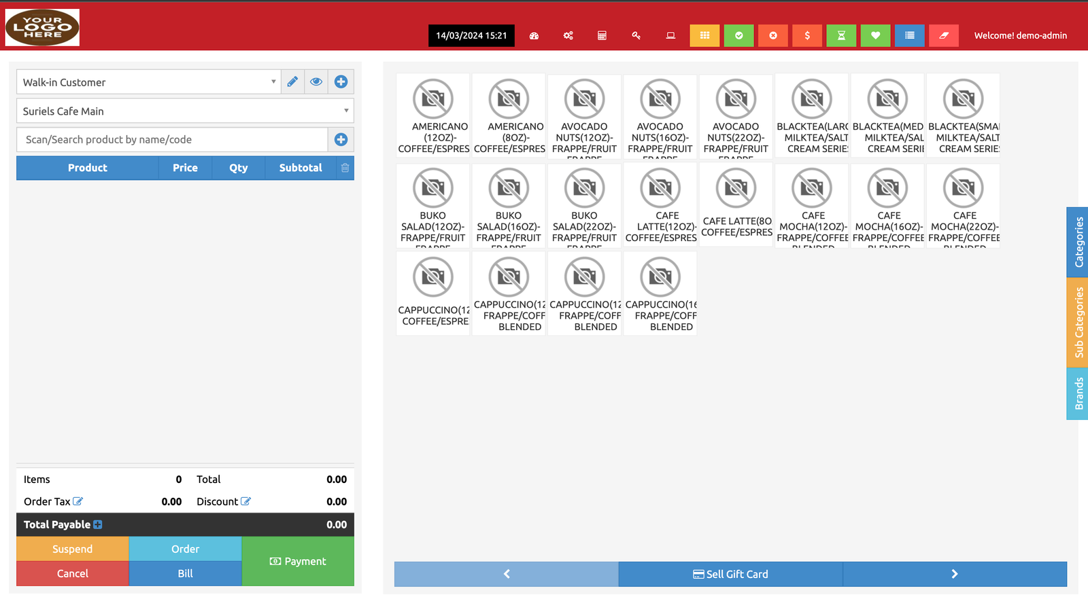Open the Brands side tab

tap(1078, 394)
